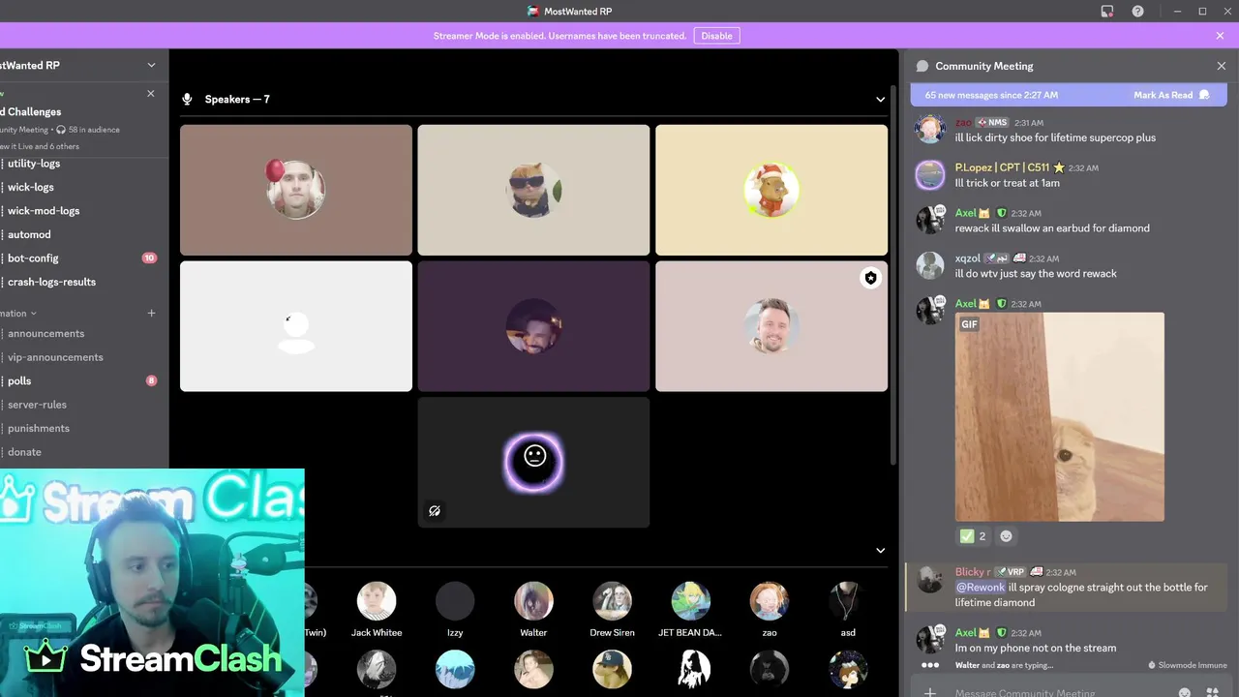1239x697 pixels.
Task: Open the MostWanted RP server dropdown menu
Action: coord(151,65)
